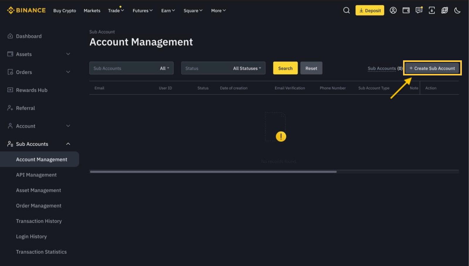
Task: Open the search magnifier icon
Action: click(x=346, y=11)
